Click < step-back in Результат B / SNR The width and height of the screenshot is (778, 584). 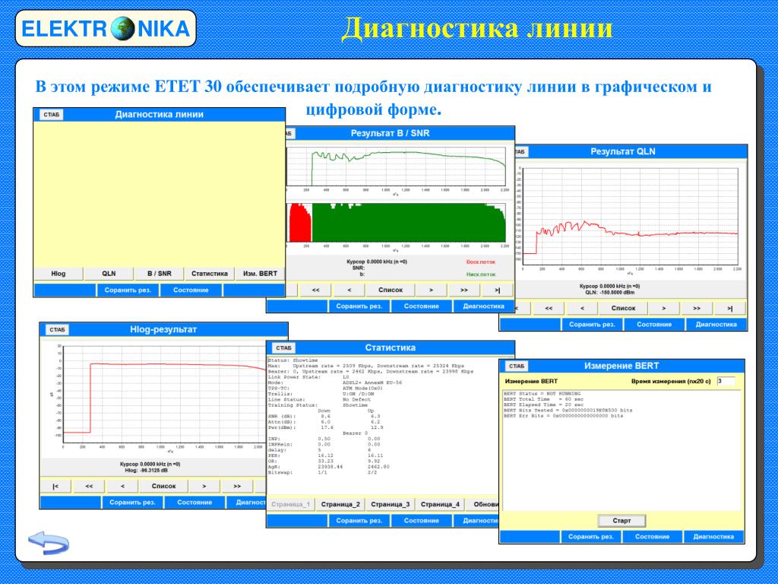(349, 290)
